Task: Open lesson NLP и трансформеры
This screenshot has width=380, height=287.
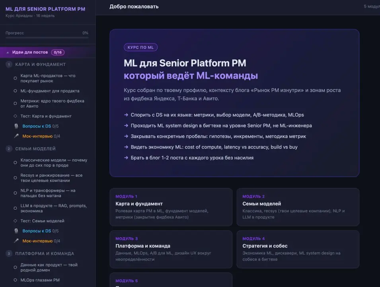Action: click(x=48, y=193)
